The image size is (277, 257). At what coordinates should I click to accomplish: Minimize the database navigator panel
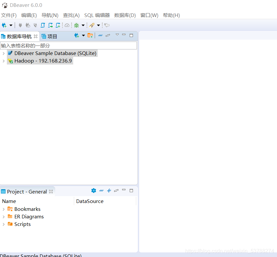point(124,35)
